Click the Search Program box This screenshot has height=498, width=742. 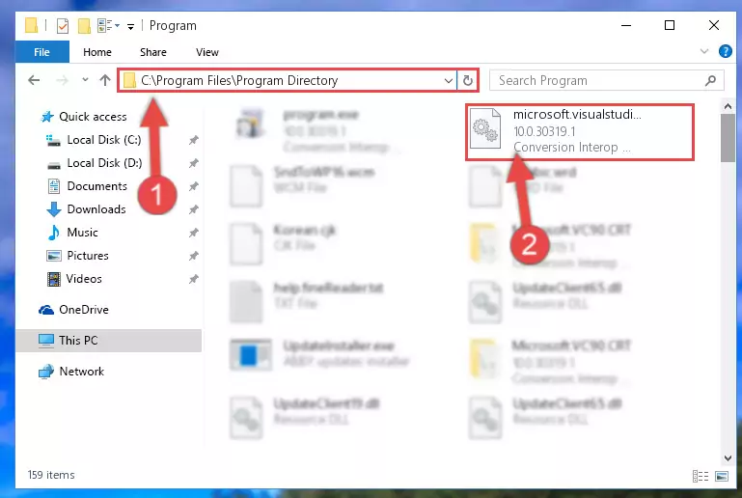[x=606, y=80]
